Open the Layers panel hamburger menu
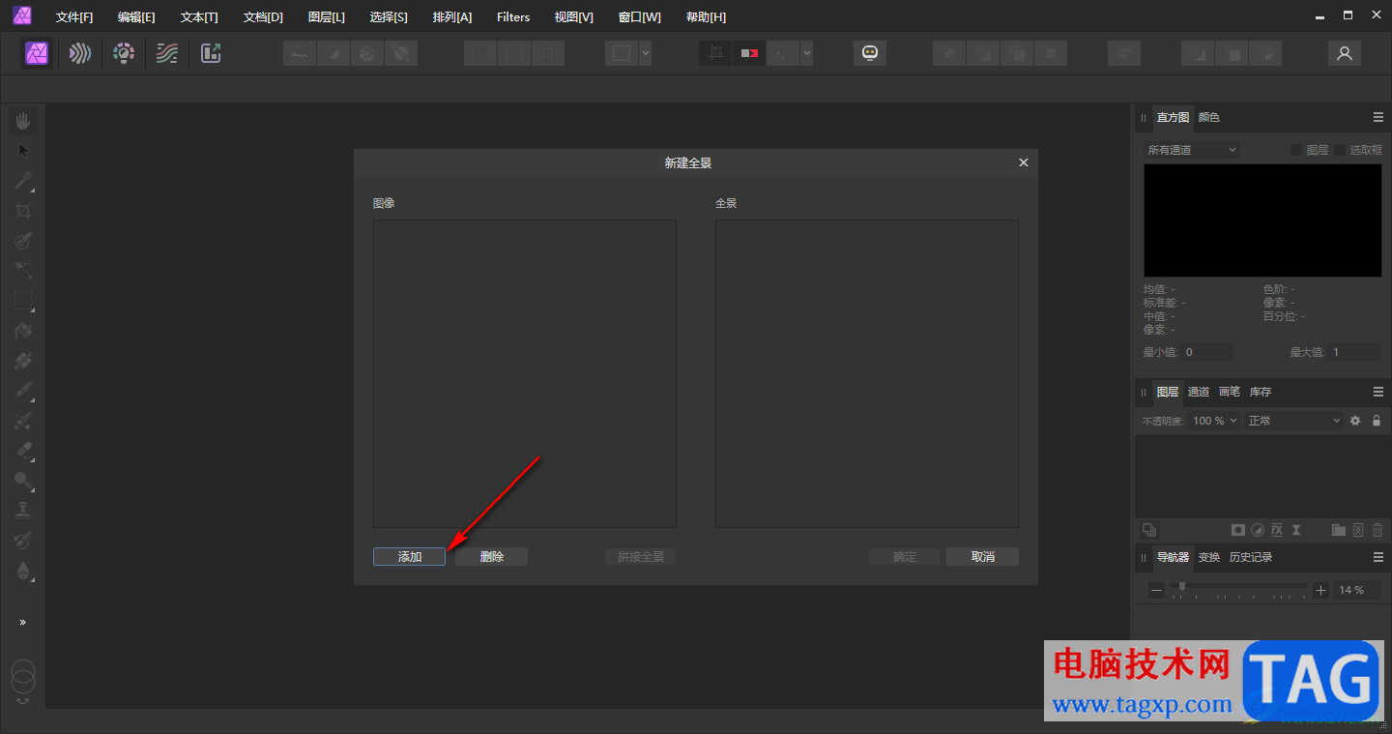 (x=1378, y=392)
